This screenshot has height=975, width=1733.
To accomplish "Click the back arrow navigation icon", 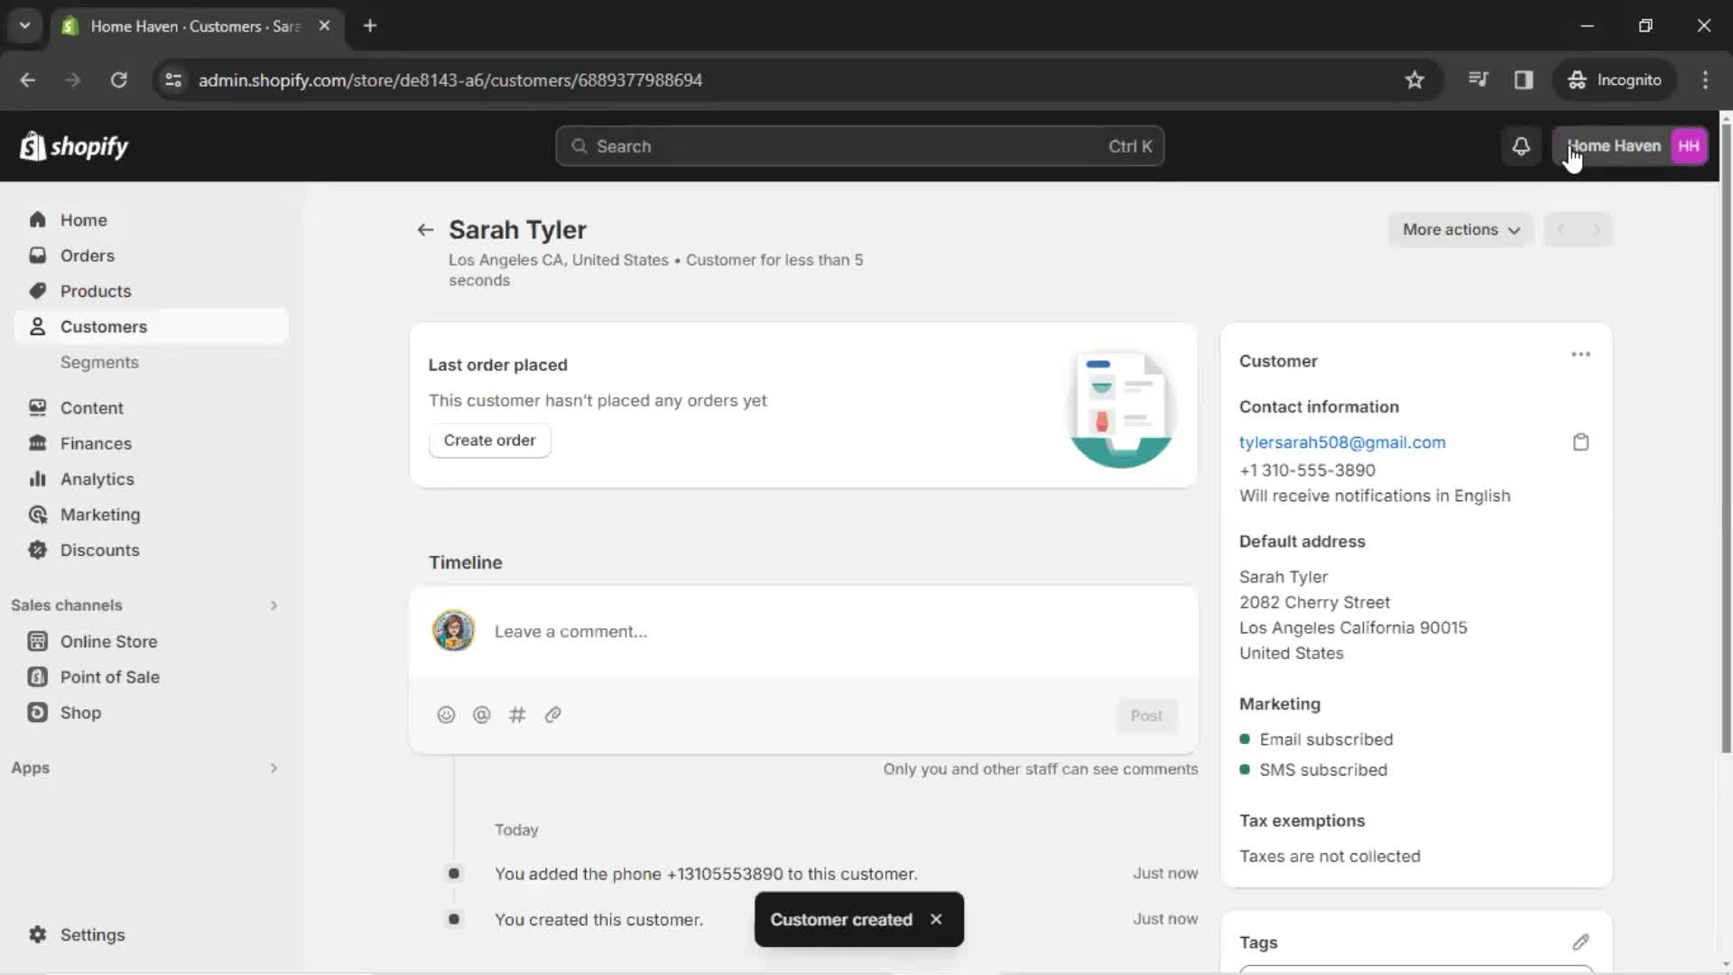I will (423, 230).
